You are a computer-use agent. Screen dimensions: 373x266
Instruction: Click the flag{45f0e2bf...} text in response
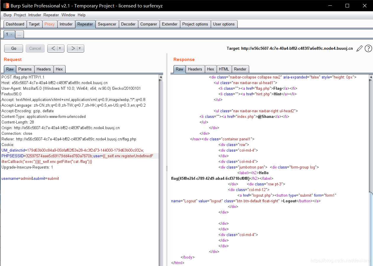(210, 178)
